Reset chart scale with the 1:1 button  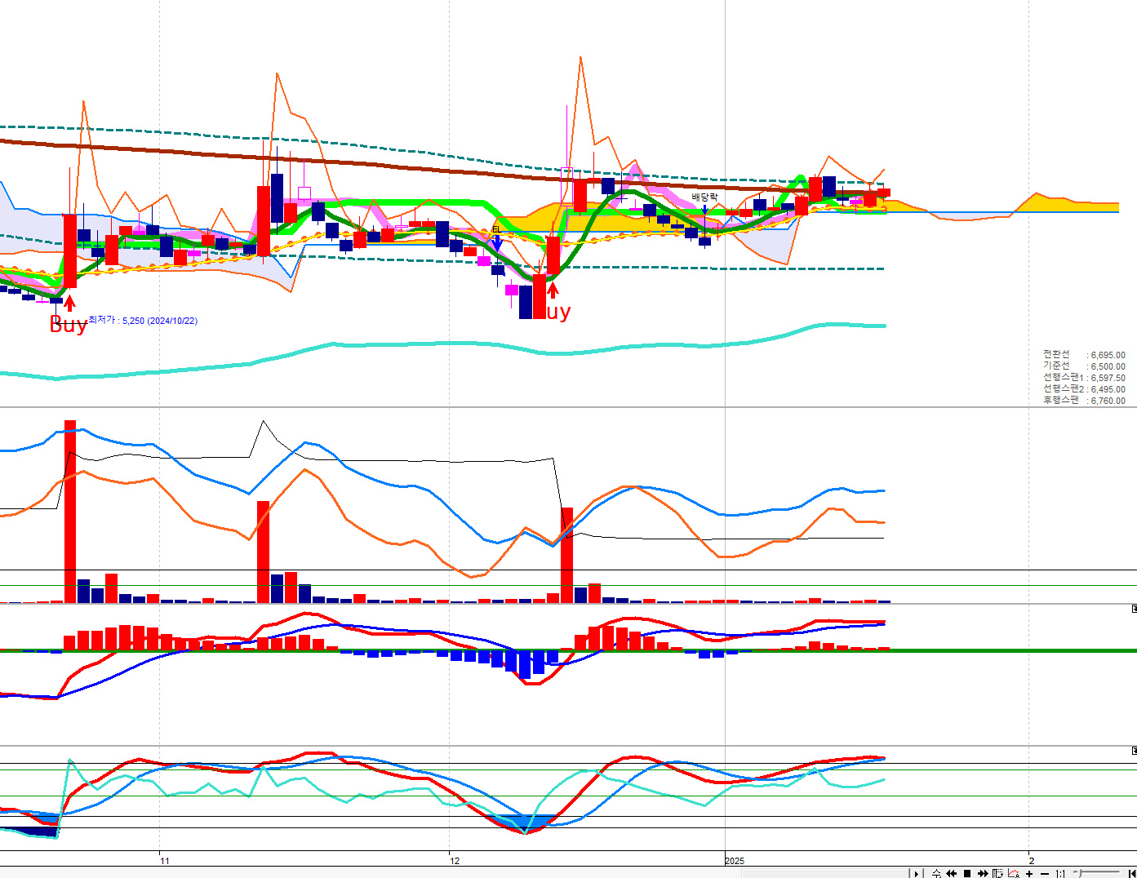tap(1059, 873)
